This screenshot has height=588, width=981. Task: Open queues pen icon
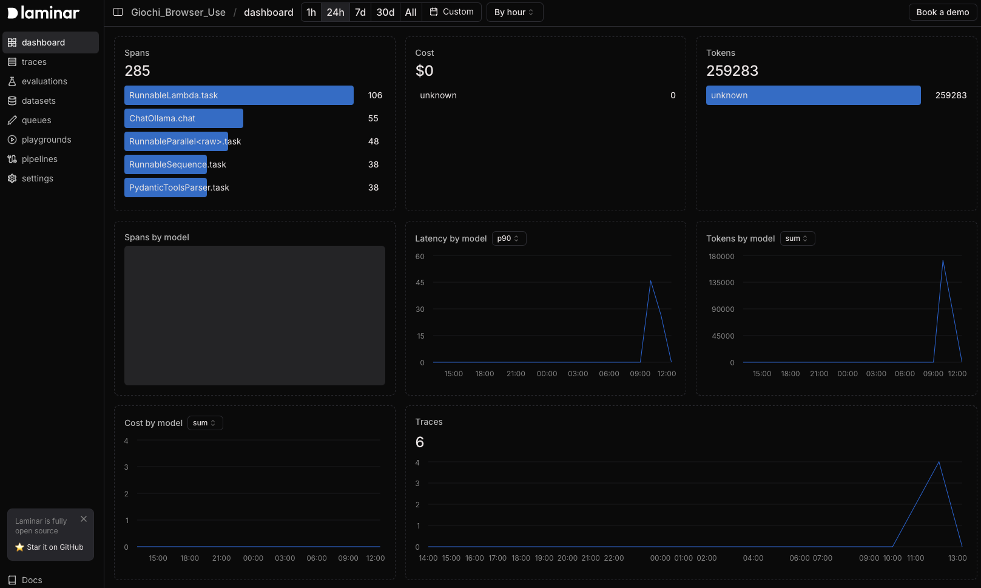tap(12, 120)
